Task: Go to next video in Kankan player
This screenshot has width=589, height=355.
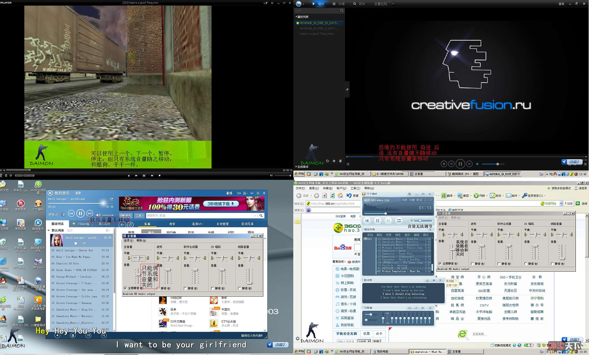Action: tap(469, 164)
